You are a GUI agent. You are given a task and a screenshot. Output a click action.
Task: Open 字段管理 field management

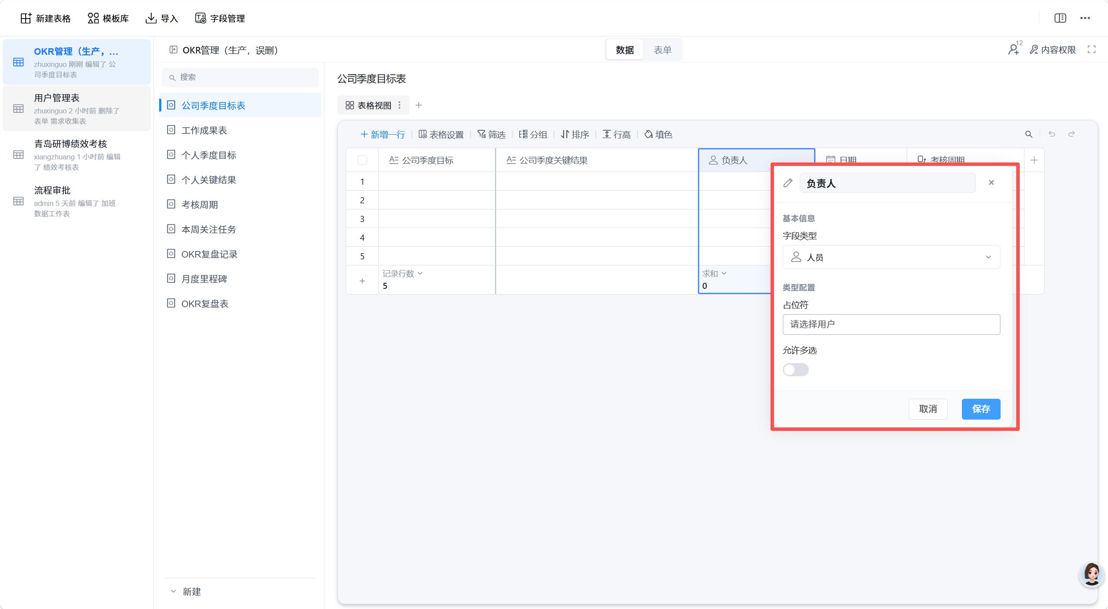[x=220, y=18]
